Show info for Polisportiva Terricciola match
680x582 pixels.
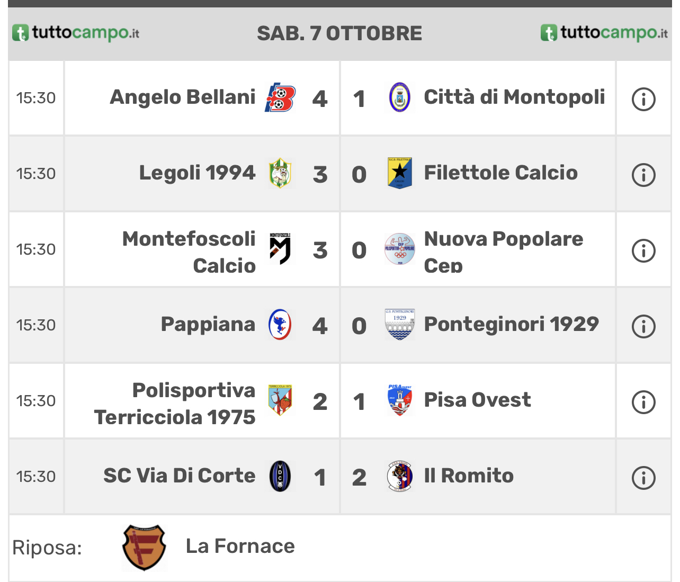pos(643,402)
